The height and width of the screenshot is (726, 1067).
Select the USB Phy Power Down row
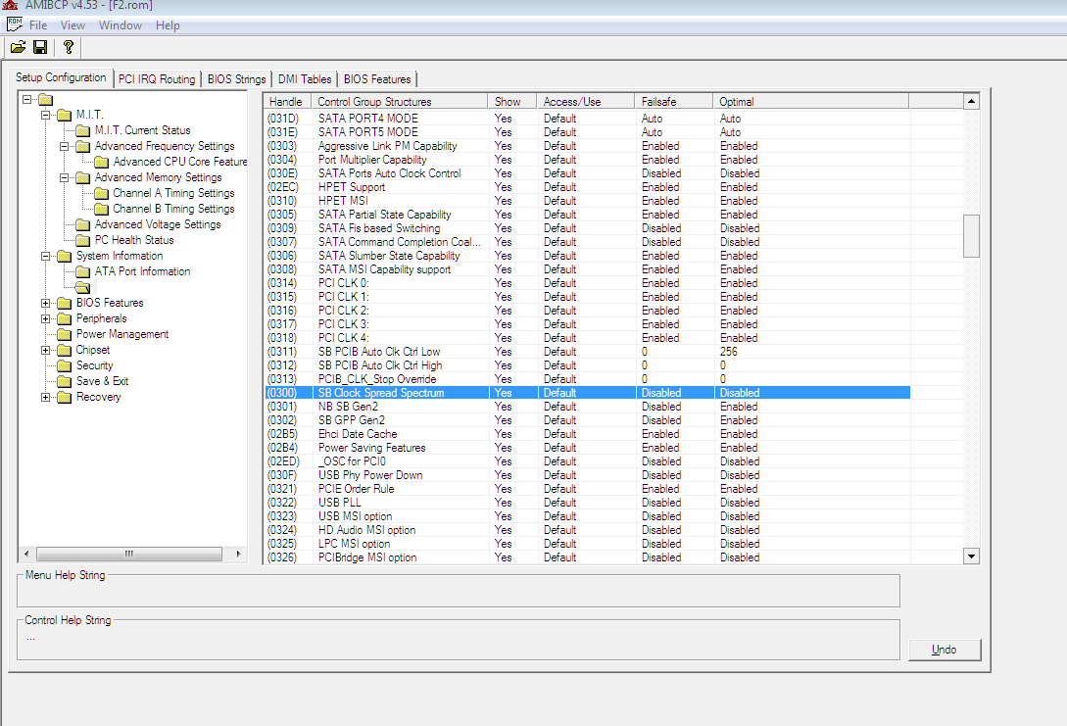[x=587, y=475]
